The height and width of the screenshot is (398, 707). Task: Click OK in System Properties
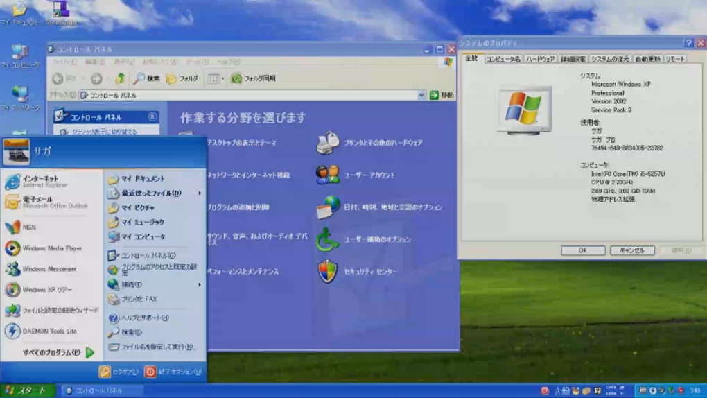(x=582, y=250)
